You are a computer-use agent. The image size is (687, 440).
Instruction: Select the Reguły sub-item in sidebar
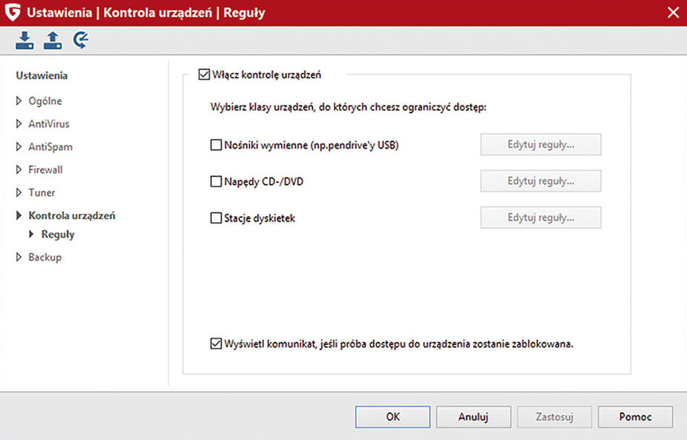(x=58, y=234)
